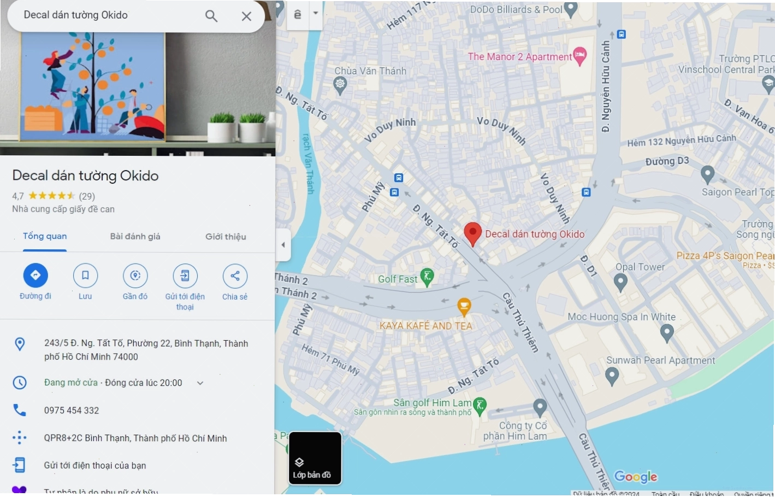Click the Đường đi directions icon
775x497 pixels.
coord(36,276)
